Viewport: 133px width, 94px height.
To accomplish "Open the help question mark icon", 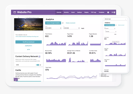I will point(108,12).
